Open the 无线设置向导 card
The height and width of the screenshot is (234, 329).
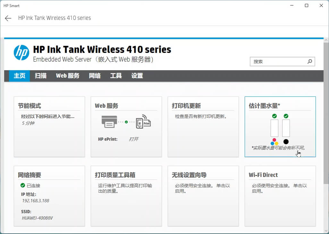203,196
